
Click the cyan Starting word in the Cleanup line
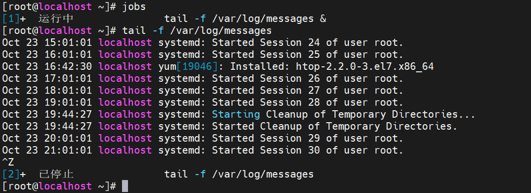[x=235, y=114]
